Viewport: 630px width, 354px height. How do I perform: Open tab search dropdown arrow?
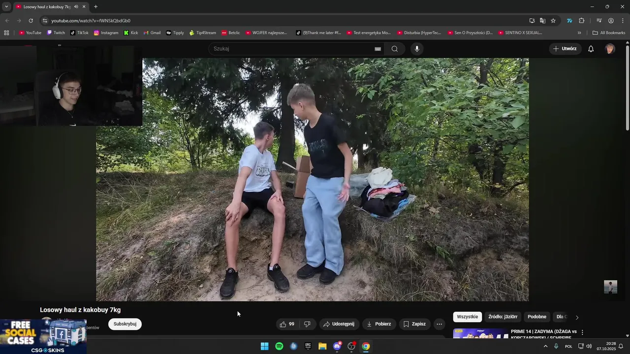[6, 7]
